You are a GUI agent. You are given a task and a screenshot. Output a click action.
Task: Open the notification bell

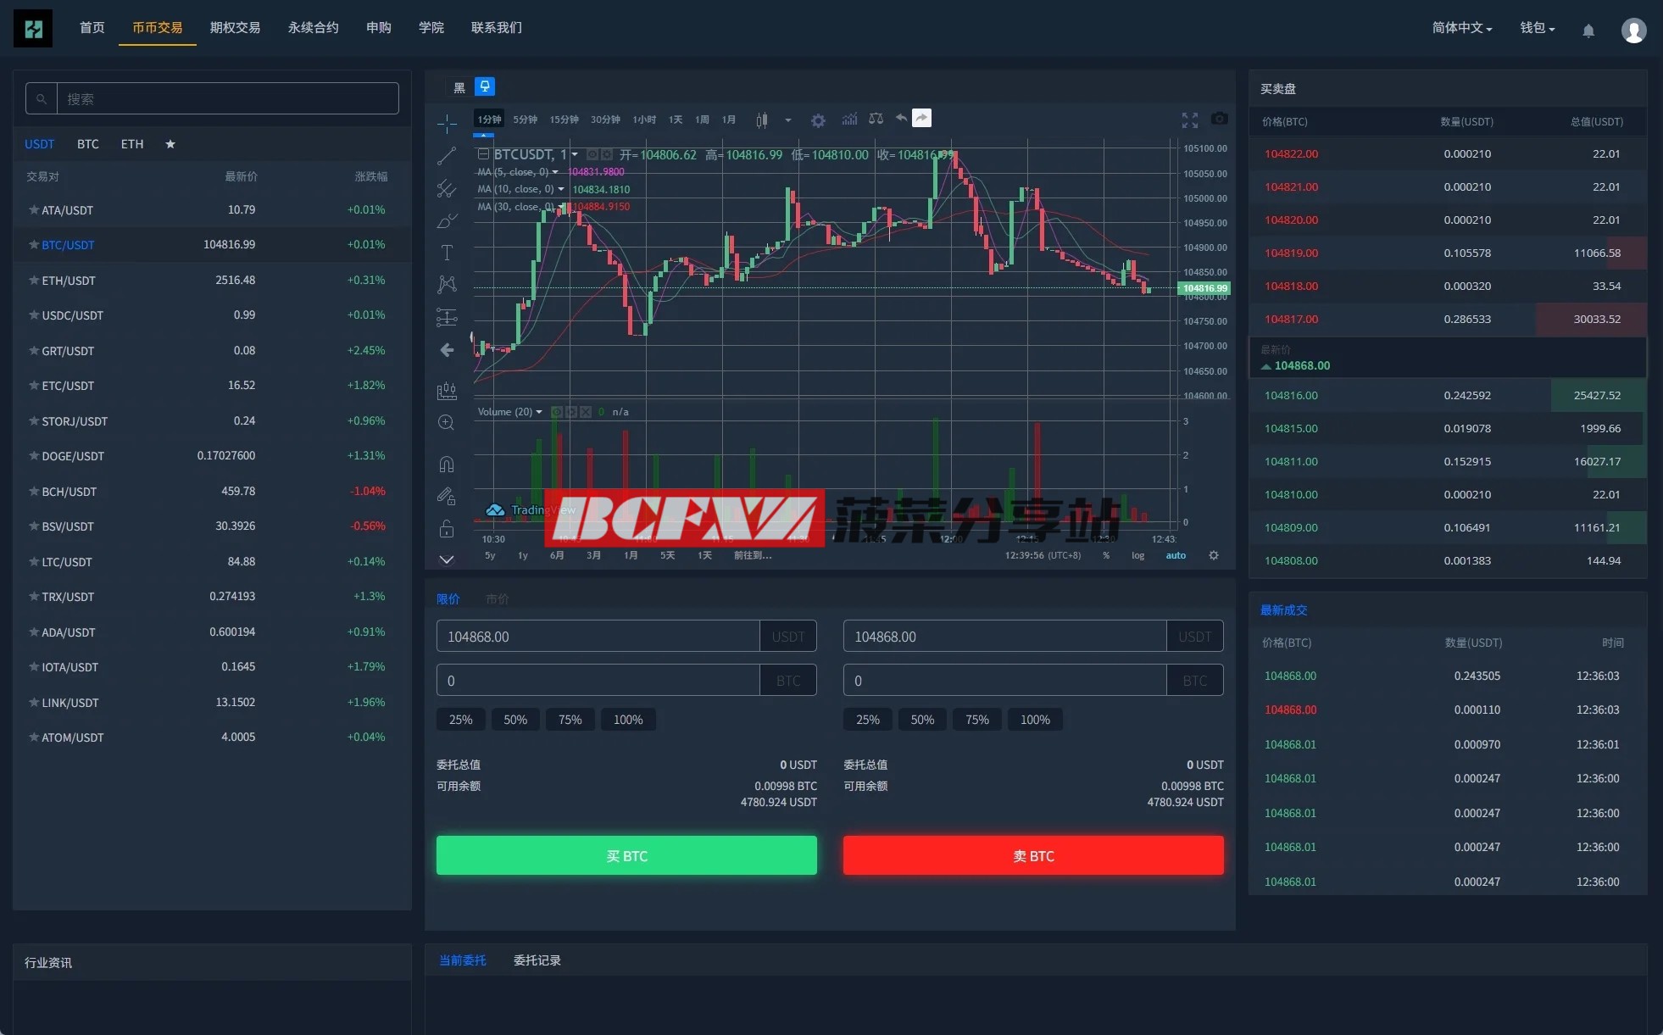coord(1588,31)
